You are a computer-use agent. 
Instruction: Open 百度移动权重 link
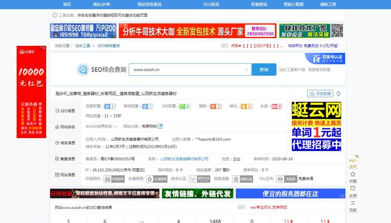coord(319,70)
